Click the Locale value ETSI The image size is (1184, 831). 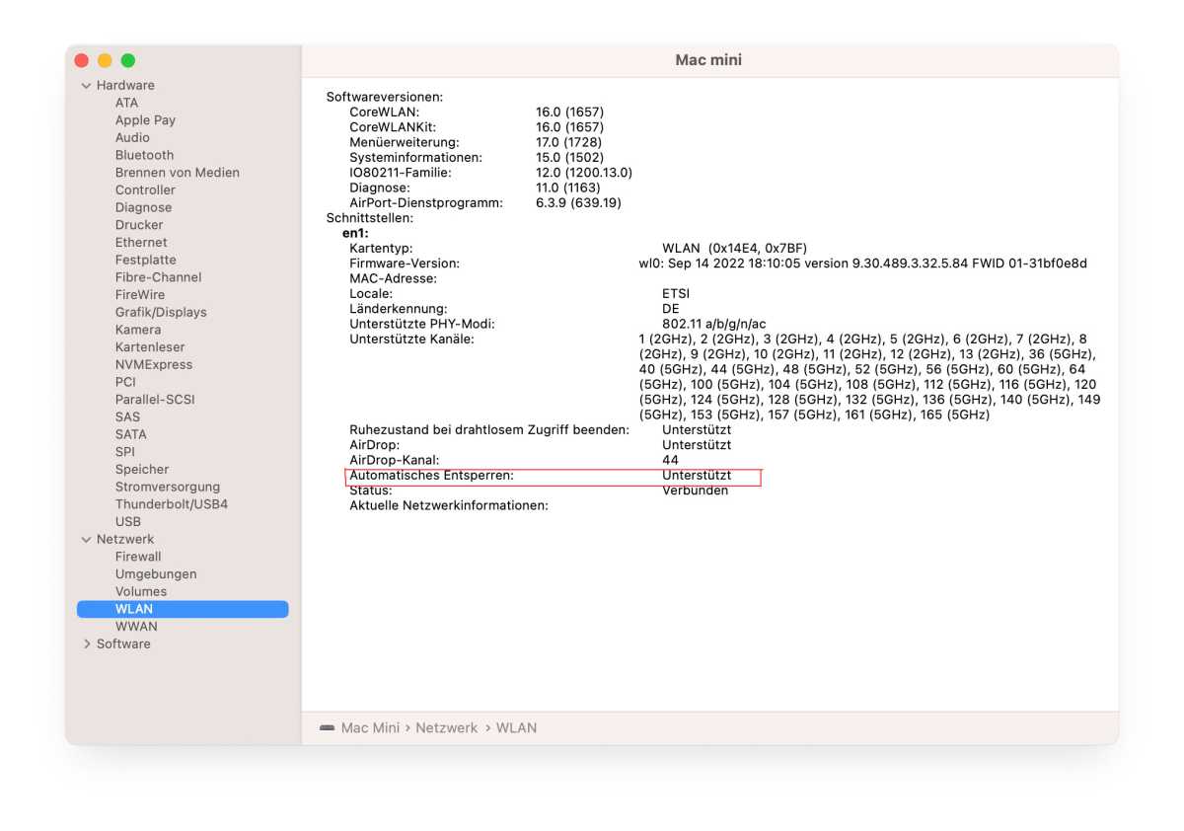click(x=676, y=294)
